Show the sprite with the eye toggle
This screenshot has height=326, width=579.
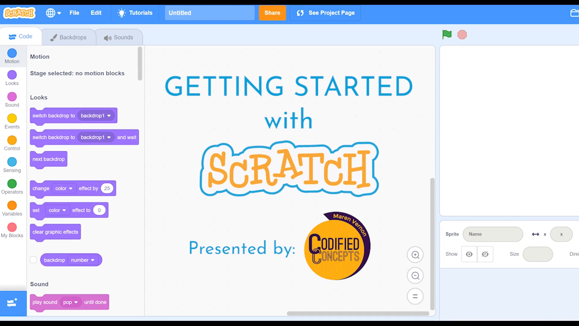click(x=469, y=254)
